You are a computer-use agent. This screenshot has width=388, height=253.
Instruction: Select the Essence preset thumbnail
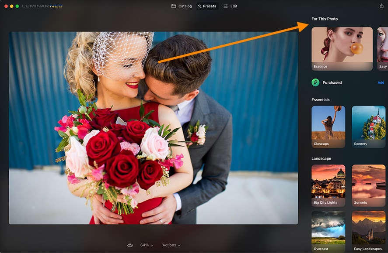coord(342,49)
